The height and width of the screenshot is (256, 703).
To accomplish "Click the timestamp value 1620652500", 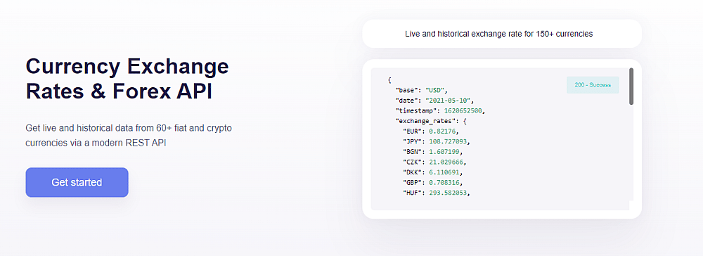I will [x=464, y=110].
